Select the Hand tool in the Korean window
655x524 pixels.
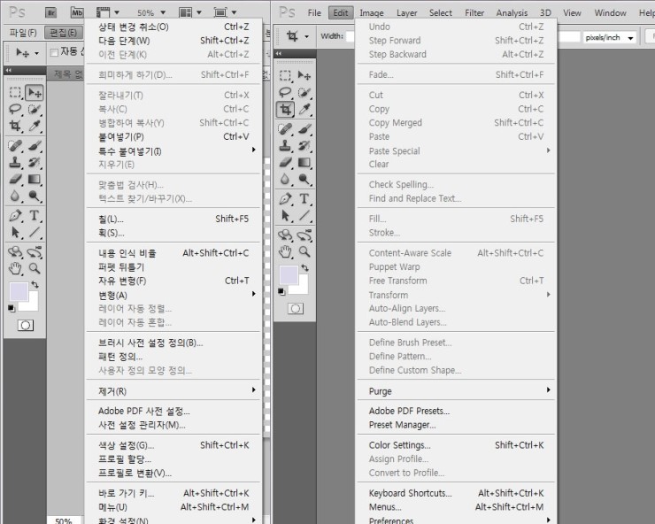pos(15,268)
